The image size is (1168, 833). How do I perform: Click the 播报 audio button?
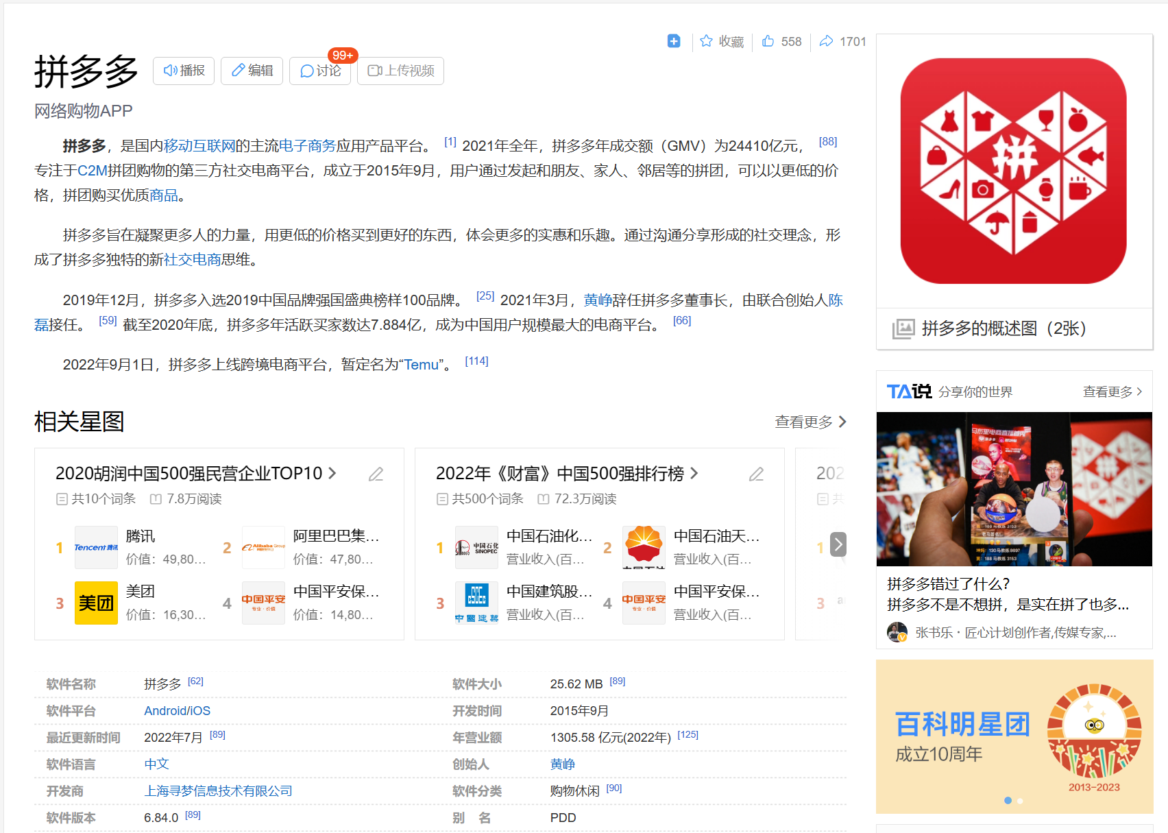pyautogui.click(x=184, y=71)
